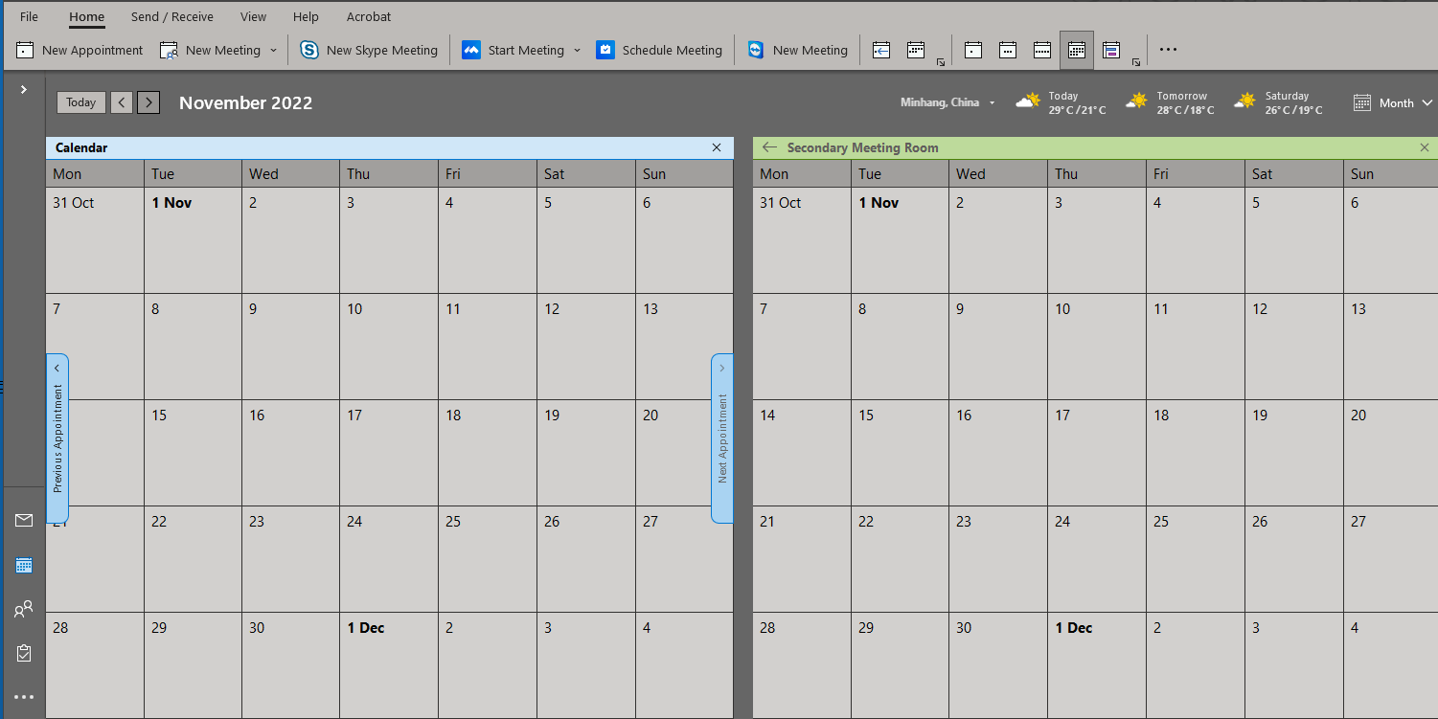The width and height of the screenshot is (1438, 719).
Task: Open the Start Meeting dropdown arrow
Action: point(577,50)
